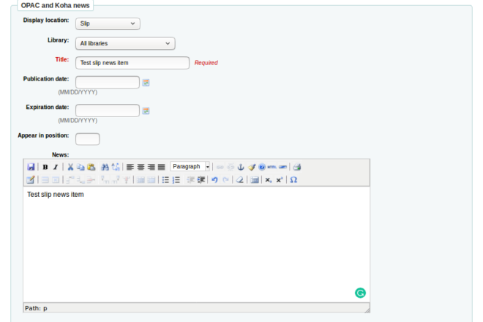
Task: Click the Undo arrow
Action: pos(214,179)
